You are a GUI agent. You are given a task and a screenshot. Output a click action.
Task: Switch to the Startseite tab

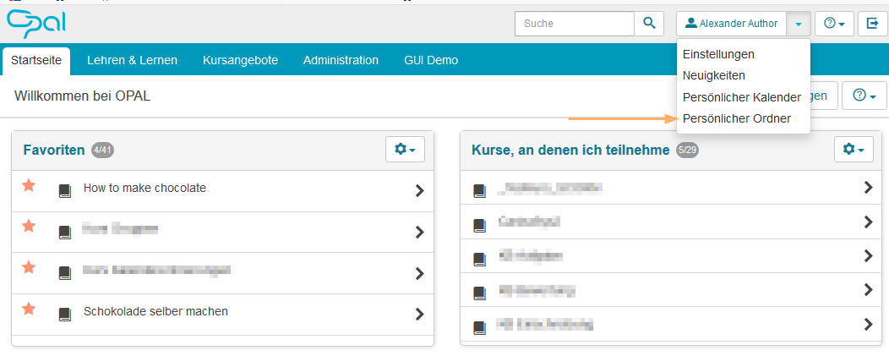(x=36, y=60)
